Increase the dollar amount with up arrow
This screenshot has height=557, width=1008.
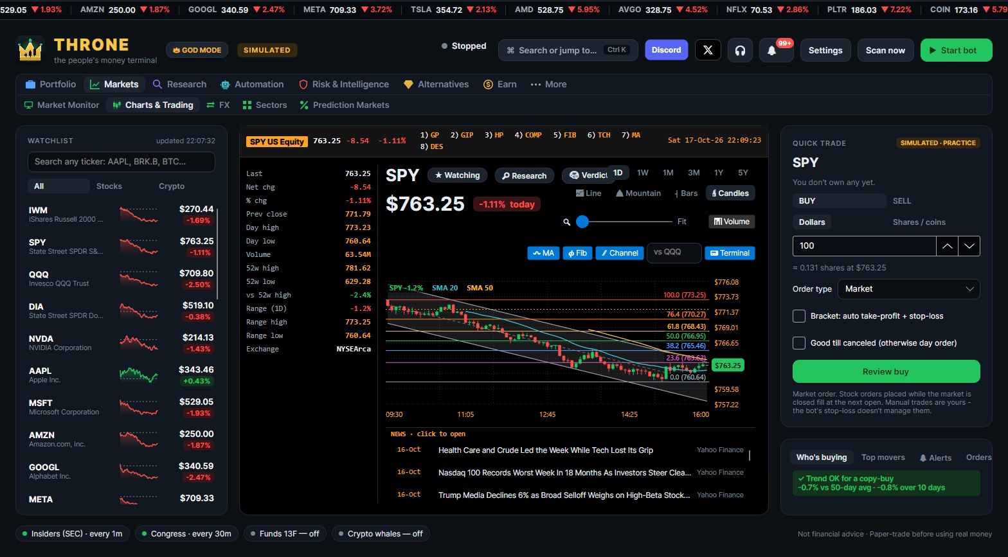coord(947,246)
